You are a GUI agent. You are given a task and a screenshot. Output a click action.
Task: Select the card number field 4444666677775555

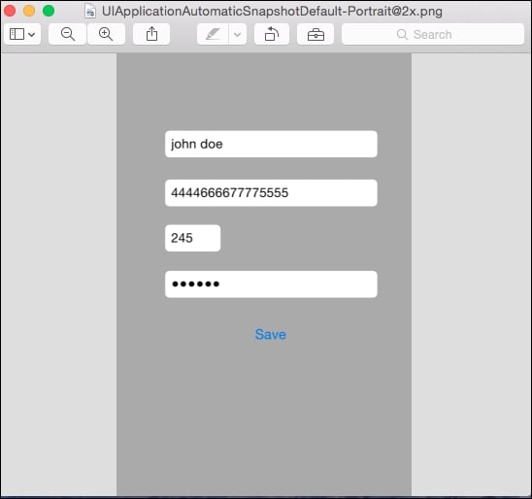271,193
